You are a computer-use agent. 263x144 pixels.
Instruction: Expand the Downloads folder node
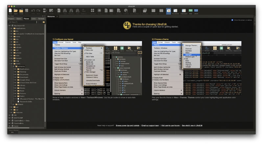16,77
